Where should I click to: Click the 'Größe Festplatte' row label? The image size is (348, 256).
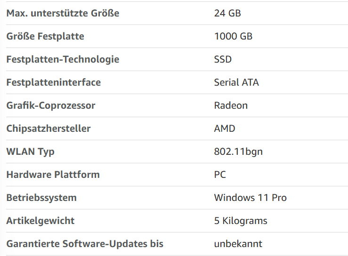tap(45, 36)
